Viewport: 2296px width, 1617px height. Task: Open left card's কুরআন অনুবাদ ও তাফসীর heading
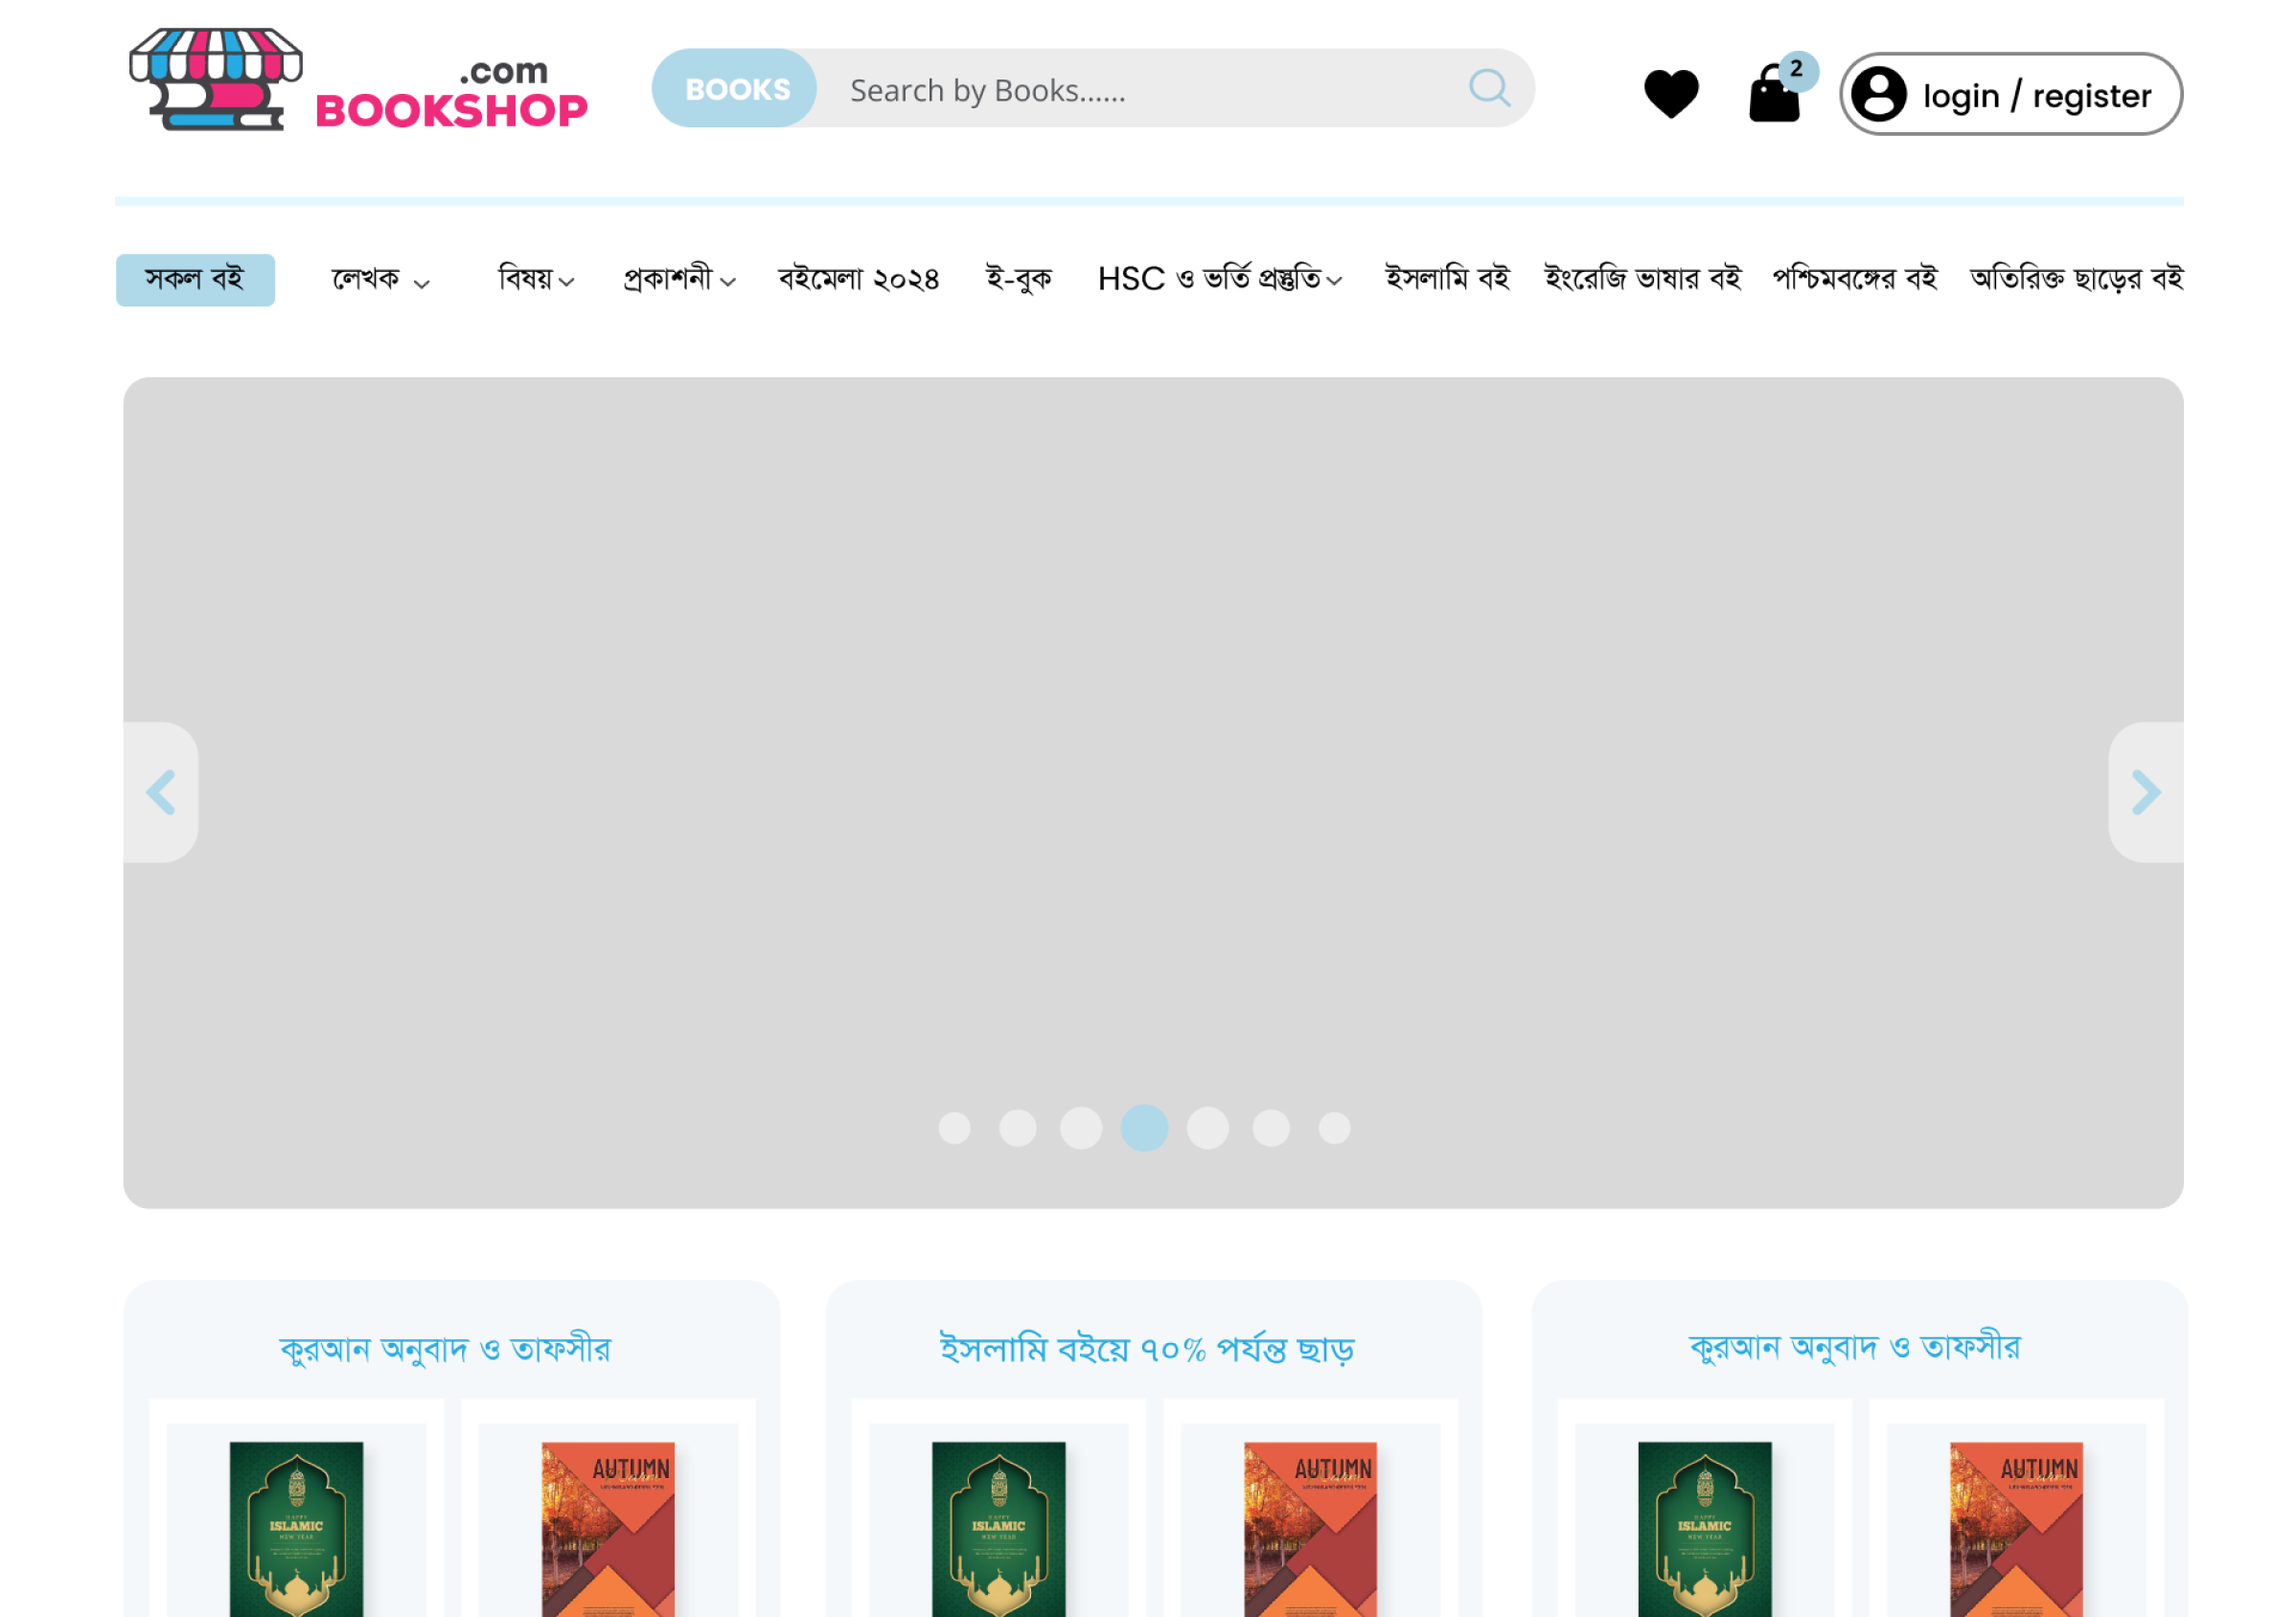445,1348
